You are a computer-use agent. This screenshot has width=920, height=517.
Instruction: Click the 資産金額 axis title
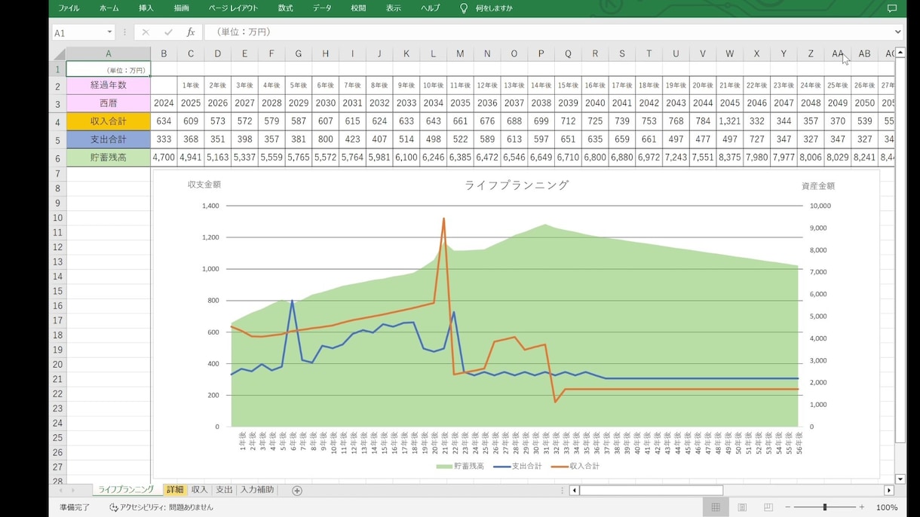[x=818, y=185]
